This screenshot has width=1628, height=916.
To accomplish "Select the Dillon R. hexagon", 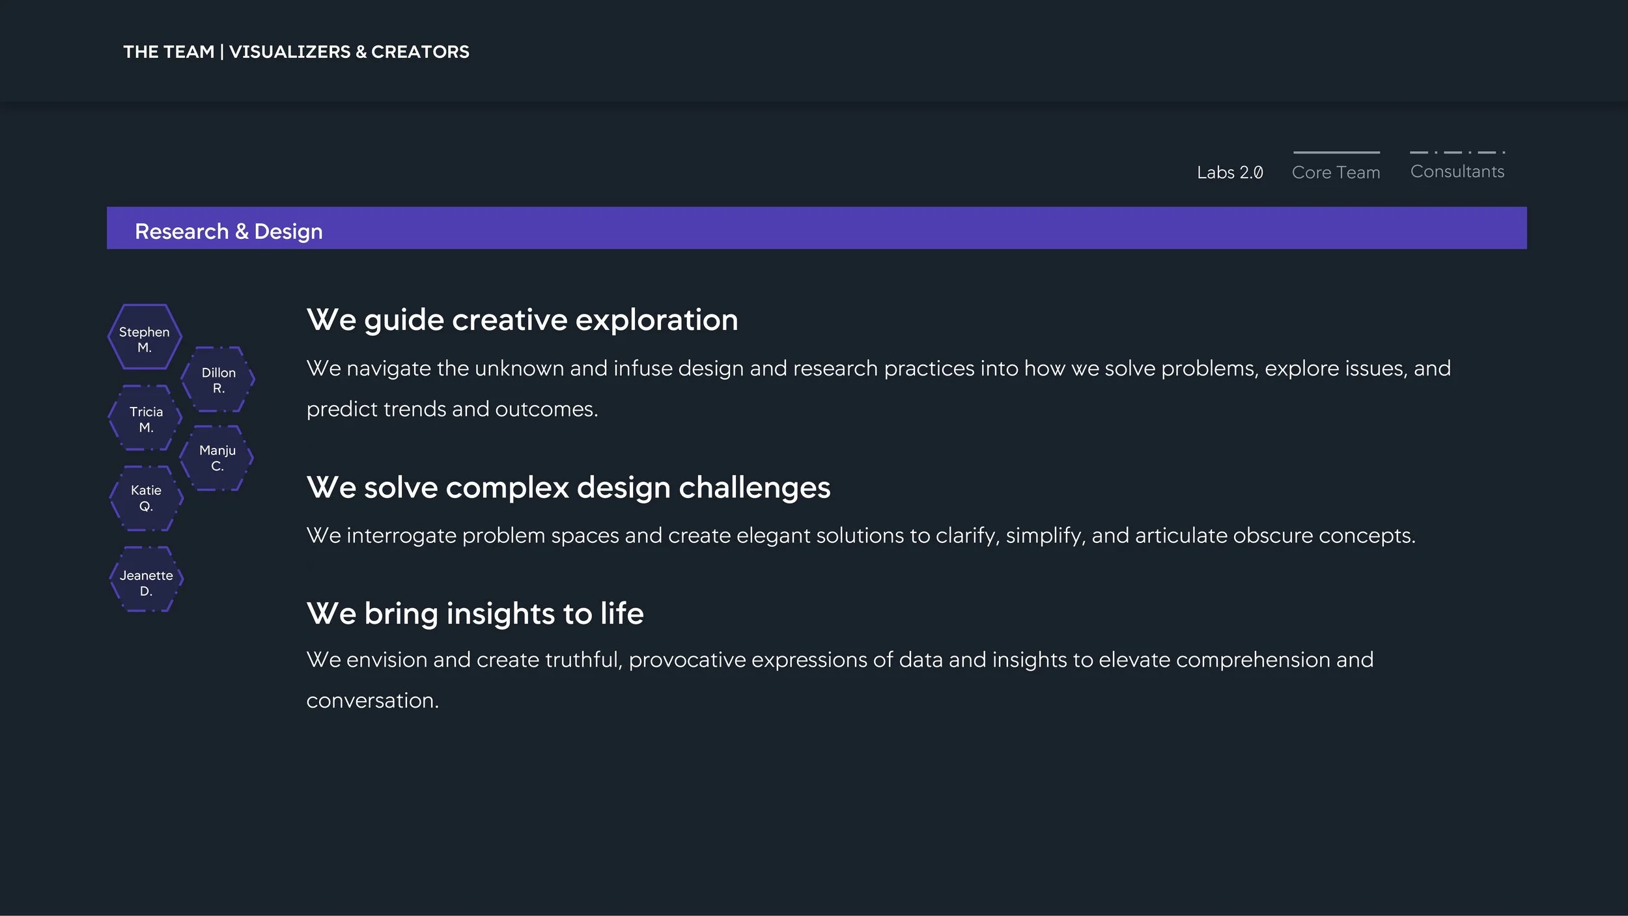I will coord(218,380).
